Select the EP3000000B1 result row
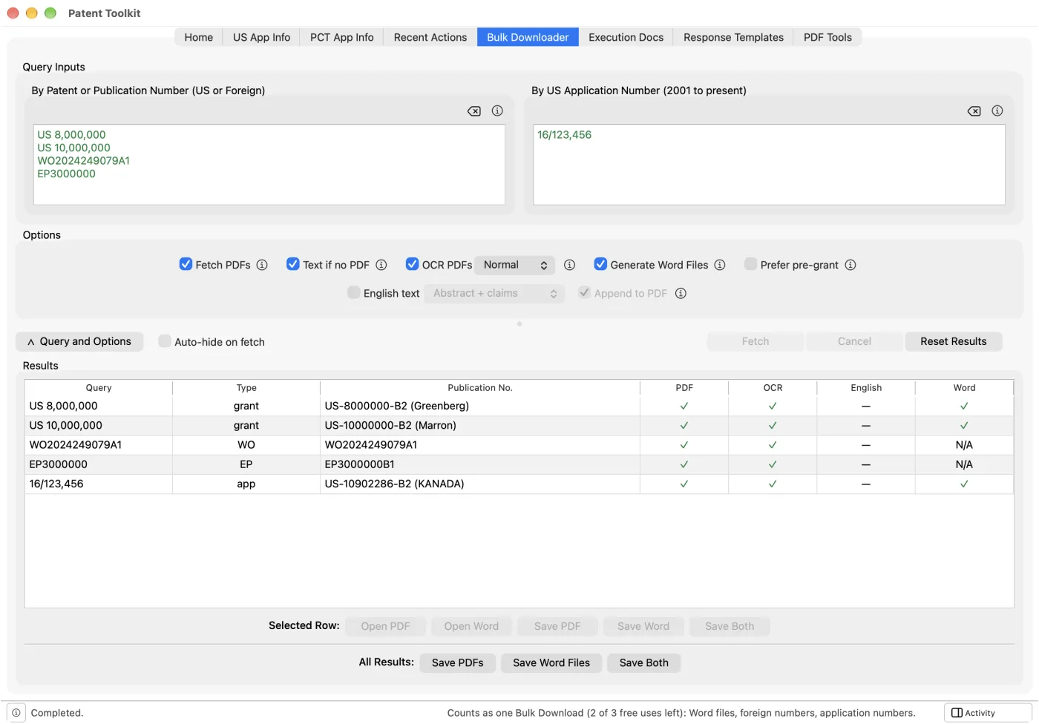 519,464
